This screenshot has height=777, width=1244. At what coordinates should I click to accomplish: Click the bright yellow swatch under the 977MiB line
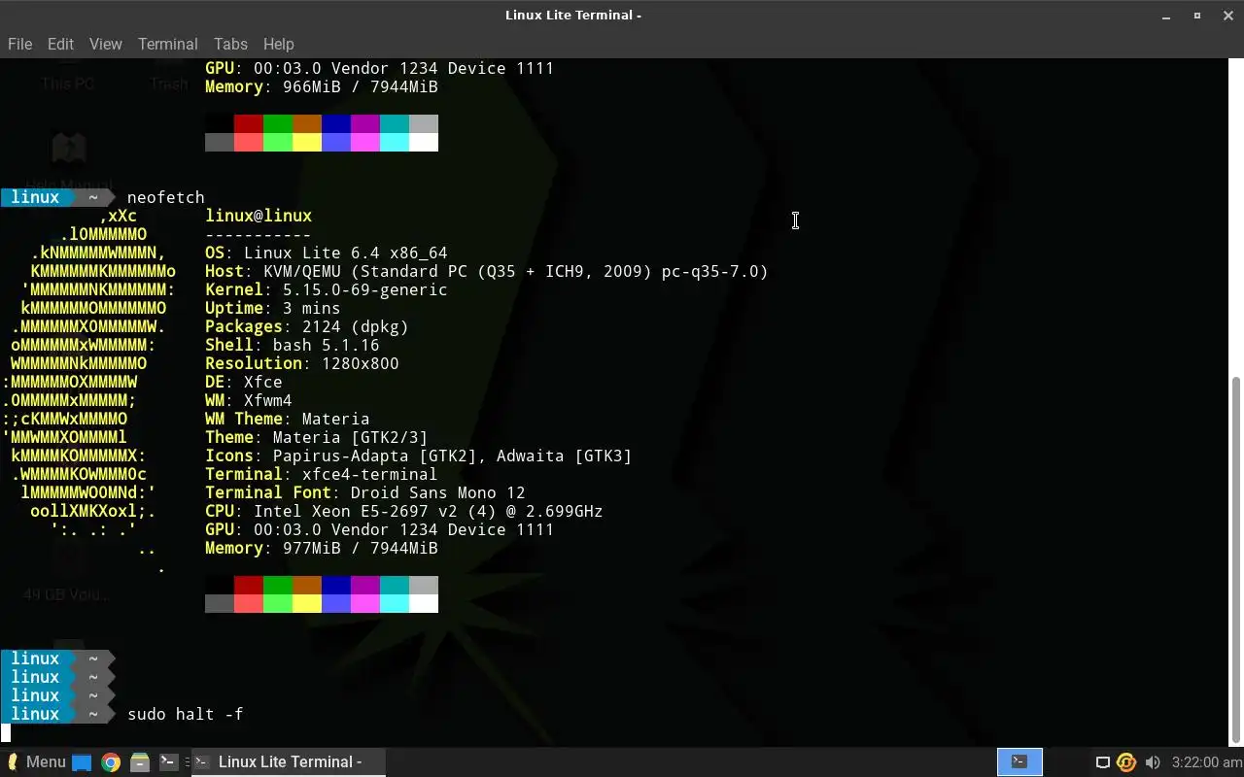point(307,603)
